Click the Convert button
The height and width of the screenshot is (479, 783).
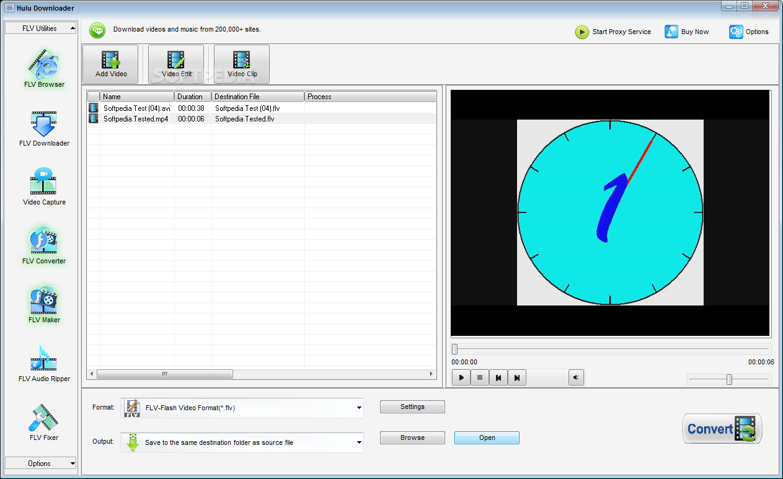tap(722, 429)
